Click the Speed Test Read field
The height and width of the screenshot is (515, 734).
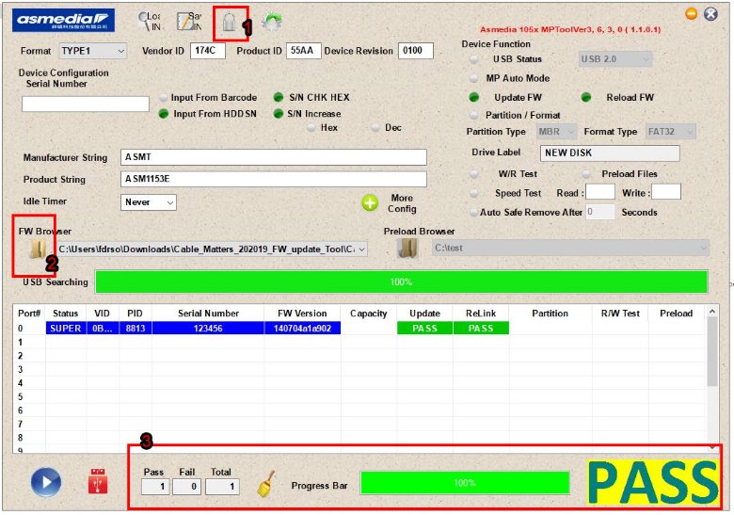click(x=600, y=192)
